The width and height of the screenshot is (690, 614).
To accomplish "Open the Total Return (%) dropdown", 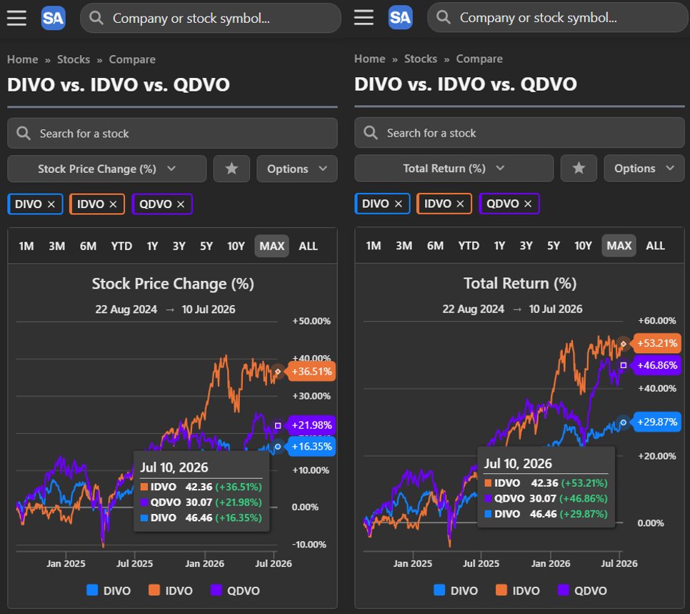I will 454,168.
